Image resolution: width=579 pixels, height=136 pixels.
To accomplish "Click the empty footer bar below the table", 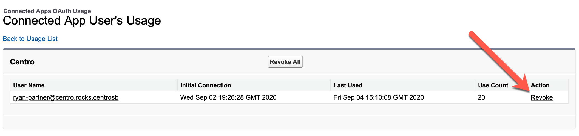I will coord(289,122).
